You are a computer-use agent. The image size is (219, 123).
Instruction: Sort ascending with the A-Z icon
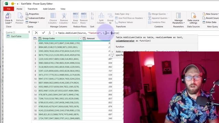point(92,14)
